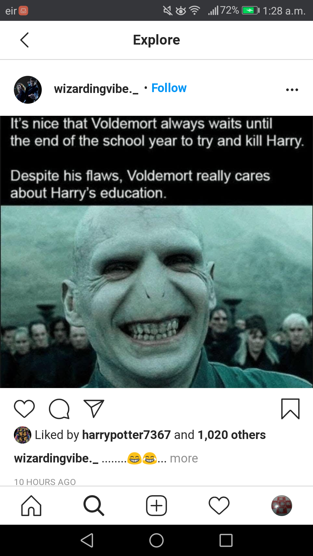The height and width of the screenshot is (556, 313).
Task: Create new post with plus icon
Action: coord(156,506)
